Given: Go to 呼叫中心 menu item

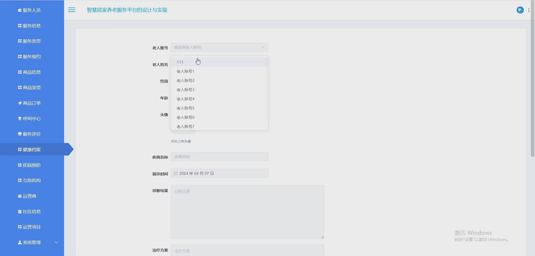Looking at the screenshot, I should (x=32, y=119).
